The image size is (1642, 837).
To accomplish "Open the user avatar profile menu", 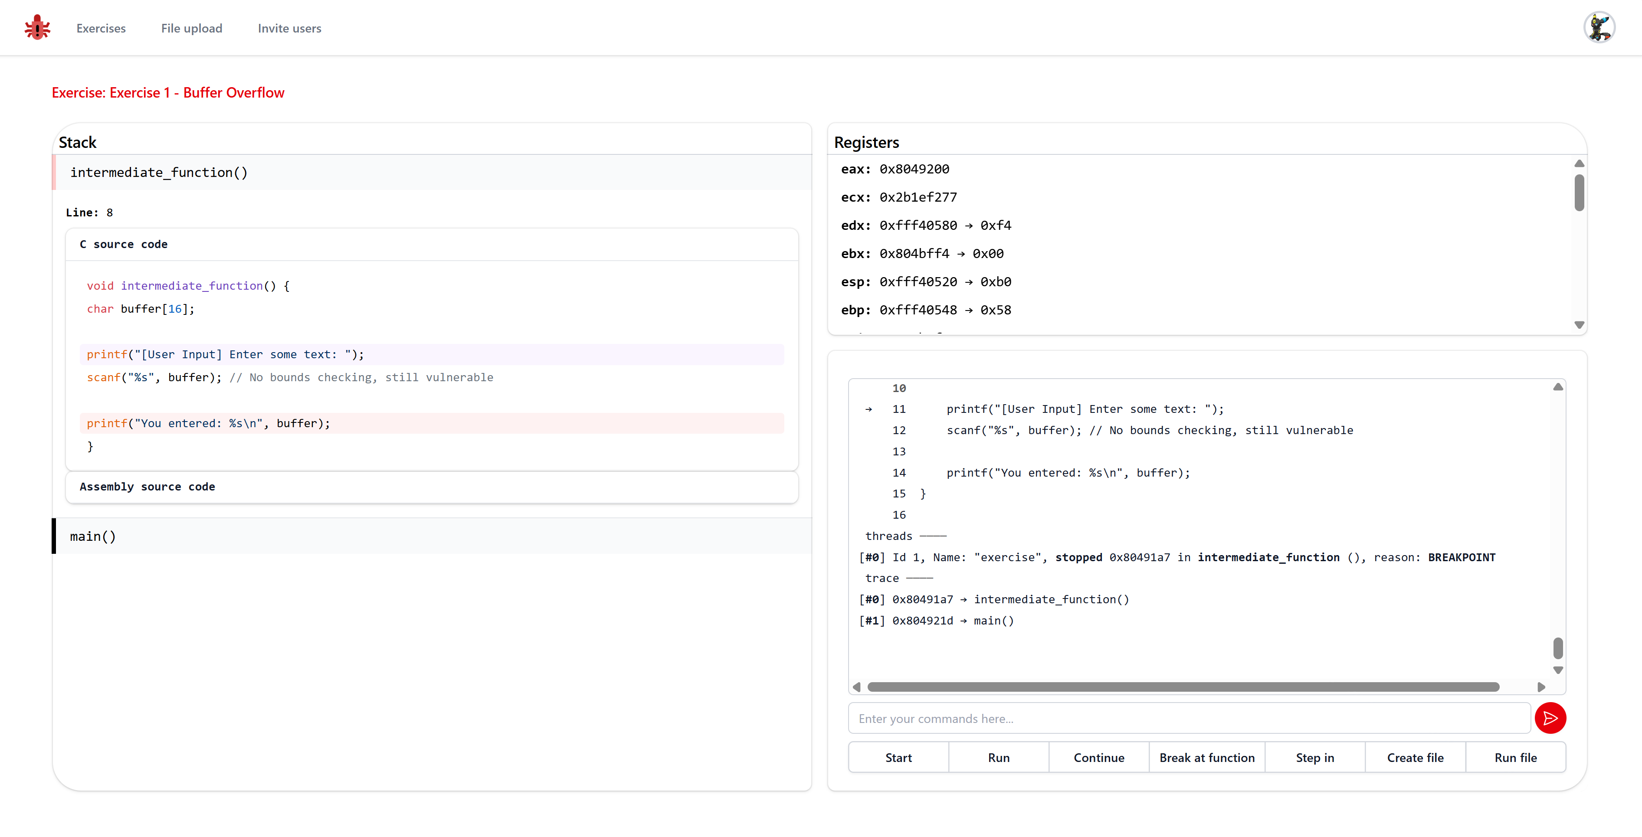I will 1599,27.
